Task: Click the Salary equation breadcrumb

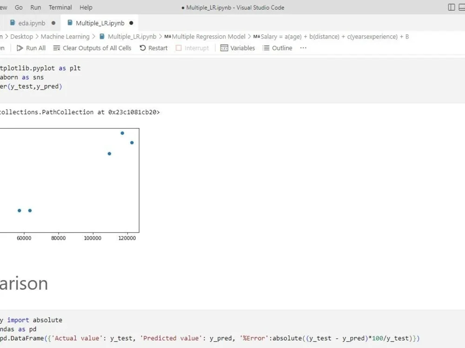Action: tap(334, 37)
